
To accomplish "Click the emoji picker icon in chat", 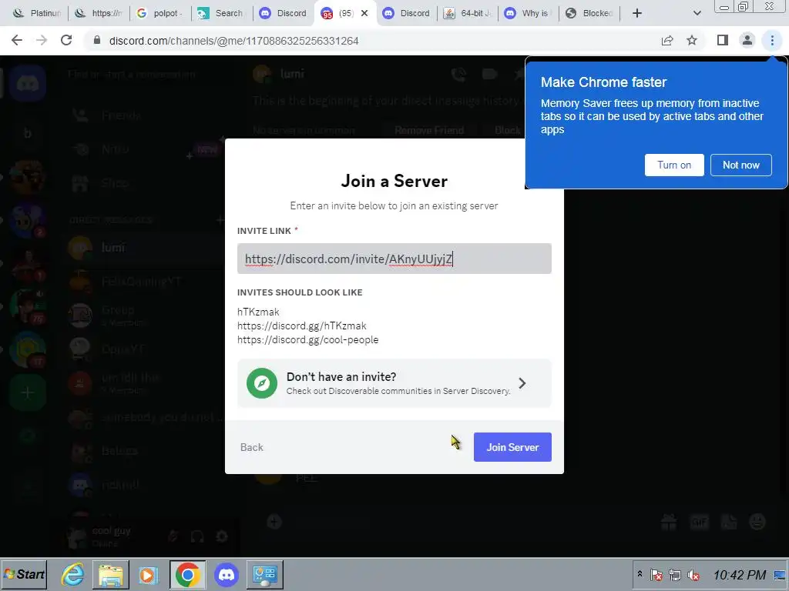I will click(757, 523).
